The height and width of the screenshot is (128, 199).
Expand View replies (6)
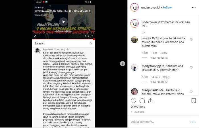click(159, 58)
